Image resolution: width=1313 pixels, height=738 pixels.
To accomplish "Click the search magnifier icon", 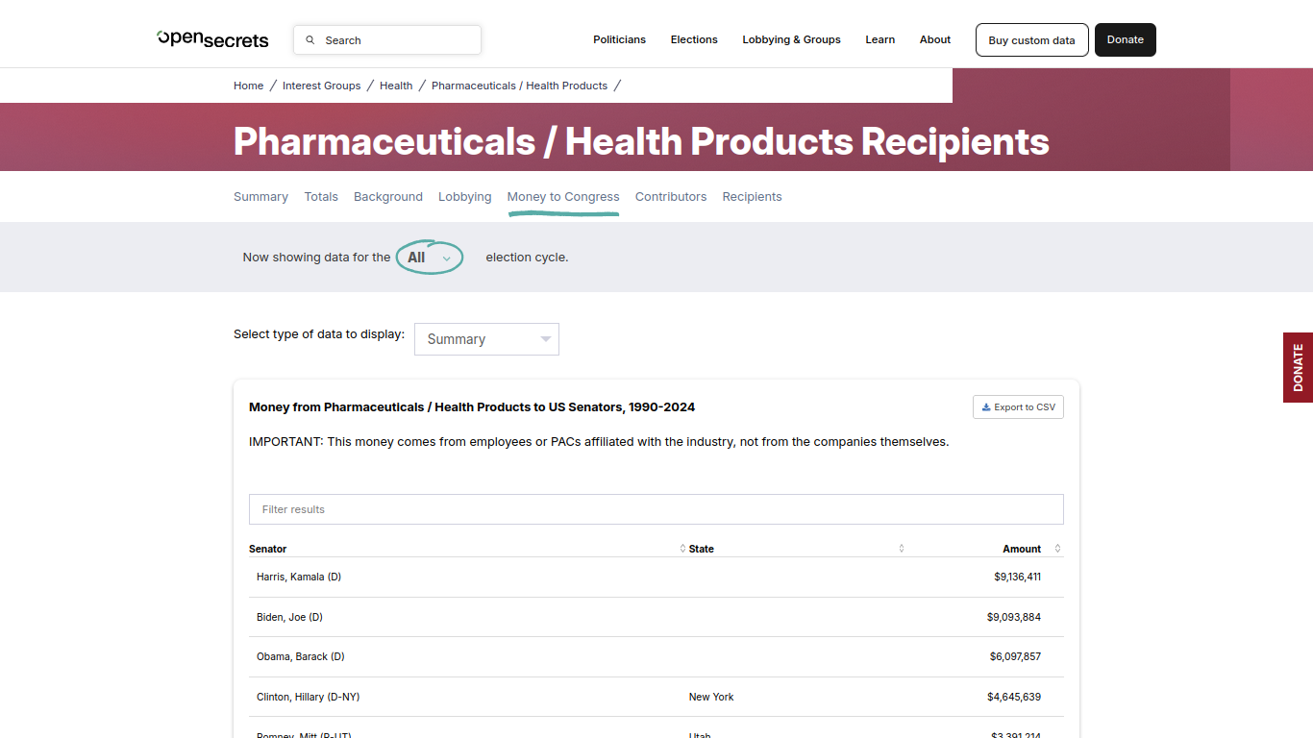I will 310,40.
